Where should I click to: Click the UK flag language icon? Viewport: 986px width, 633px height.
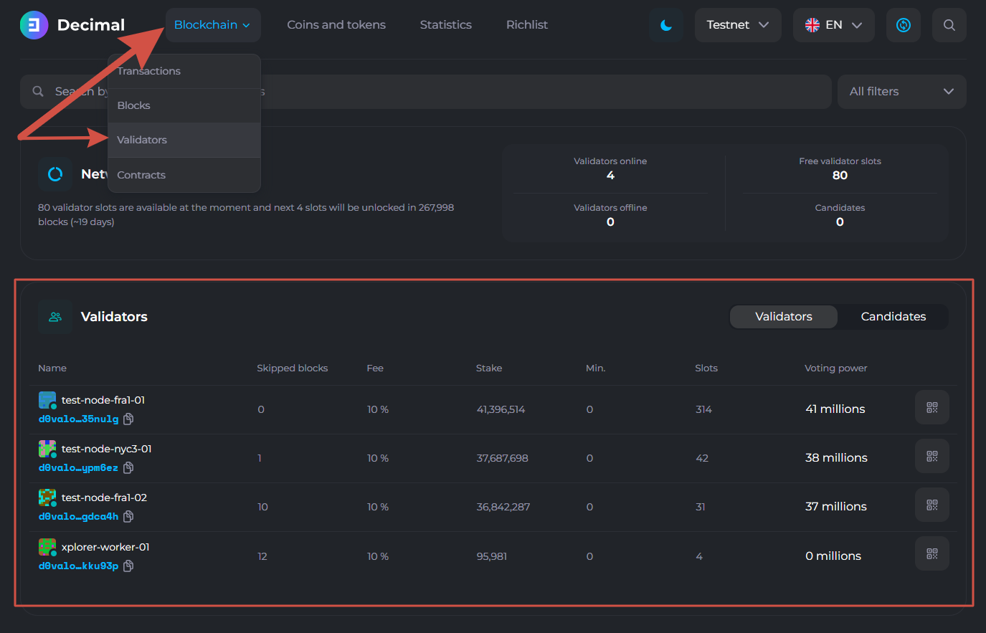coord(812,25)
